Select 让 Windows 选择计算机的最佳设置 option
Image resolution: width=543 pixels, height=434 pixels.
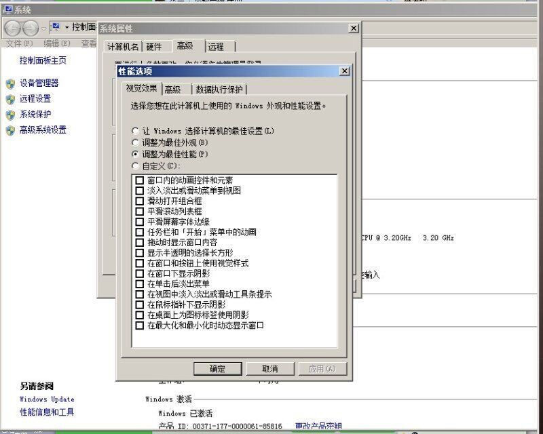tap(136, 130)
